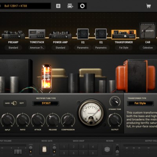Click the preset name Bull 12BH7 > KT88
This screenshot has width=157, height=157.
pyautogui.click(x=16, y=6)
